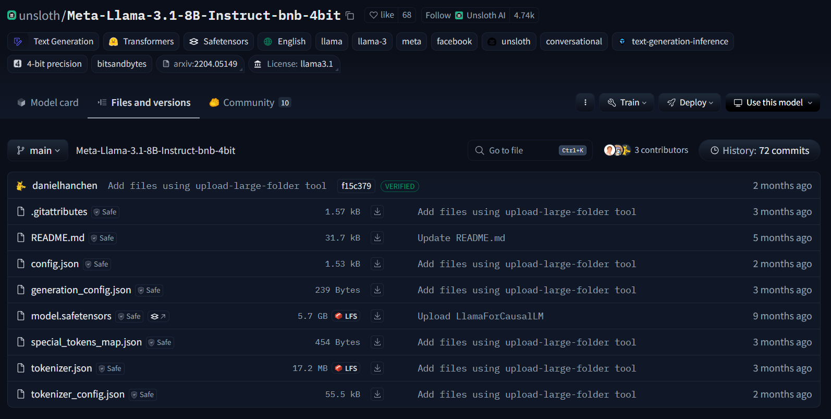Open the main branch selector

(38, 150)
